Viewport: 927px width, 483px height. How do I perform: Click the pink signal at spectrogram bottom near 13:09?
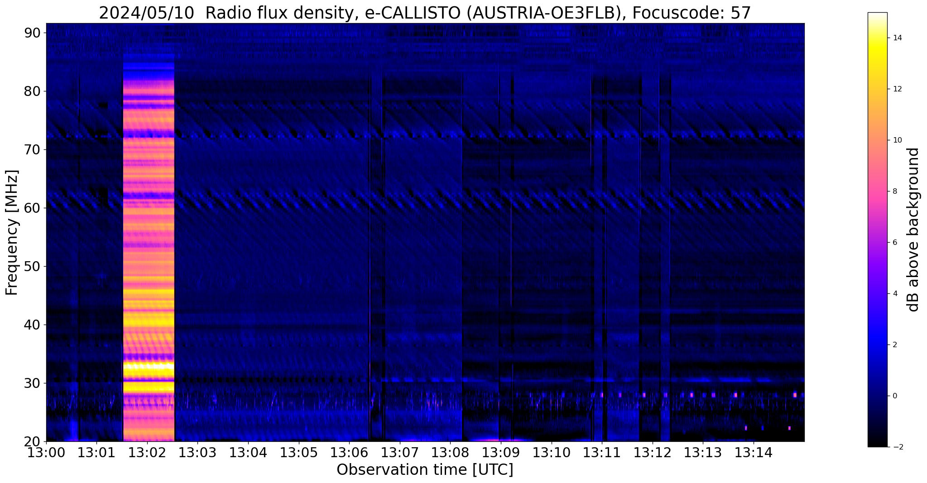pos(500,440)
